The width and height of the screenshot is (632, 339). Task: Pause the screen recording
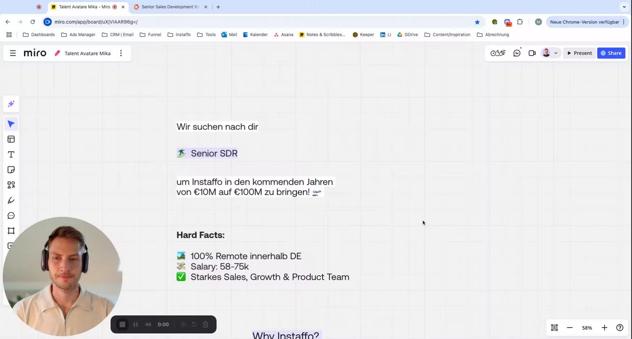click(x=135, y=324)
